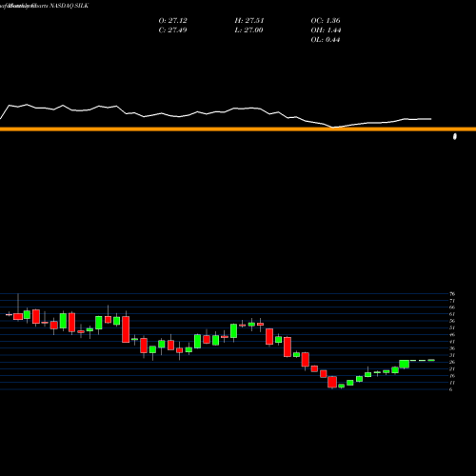Click the OH: 1.44 readout
The height and width of the screenshot is (476, 476).
(326, 30)
